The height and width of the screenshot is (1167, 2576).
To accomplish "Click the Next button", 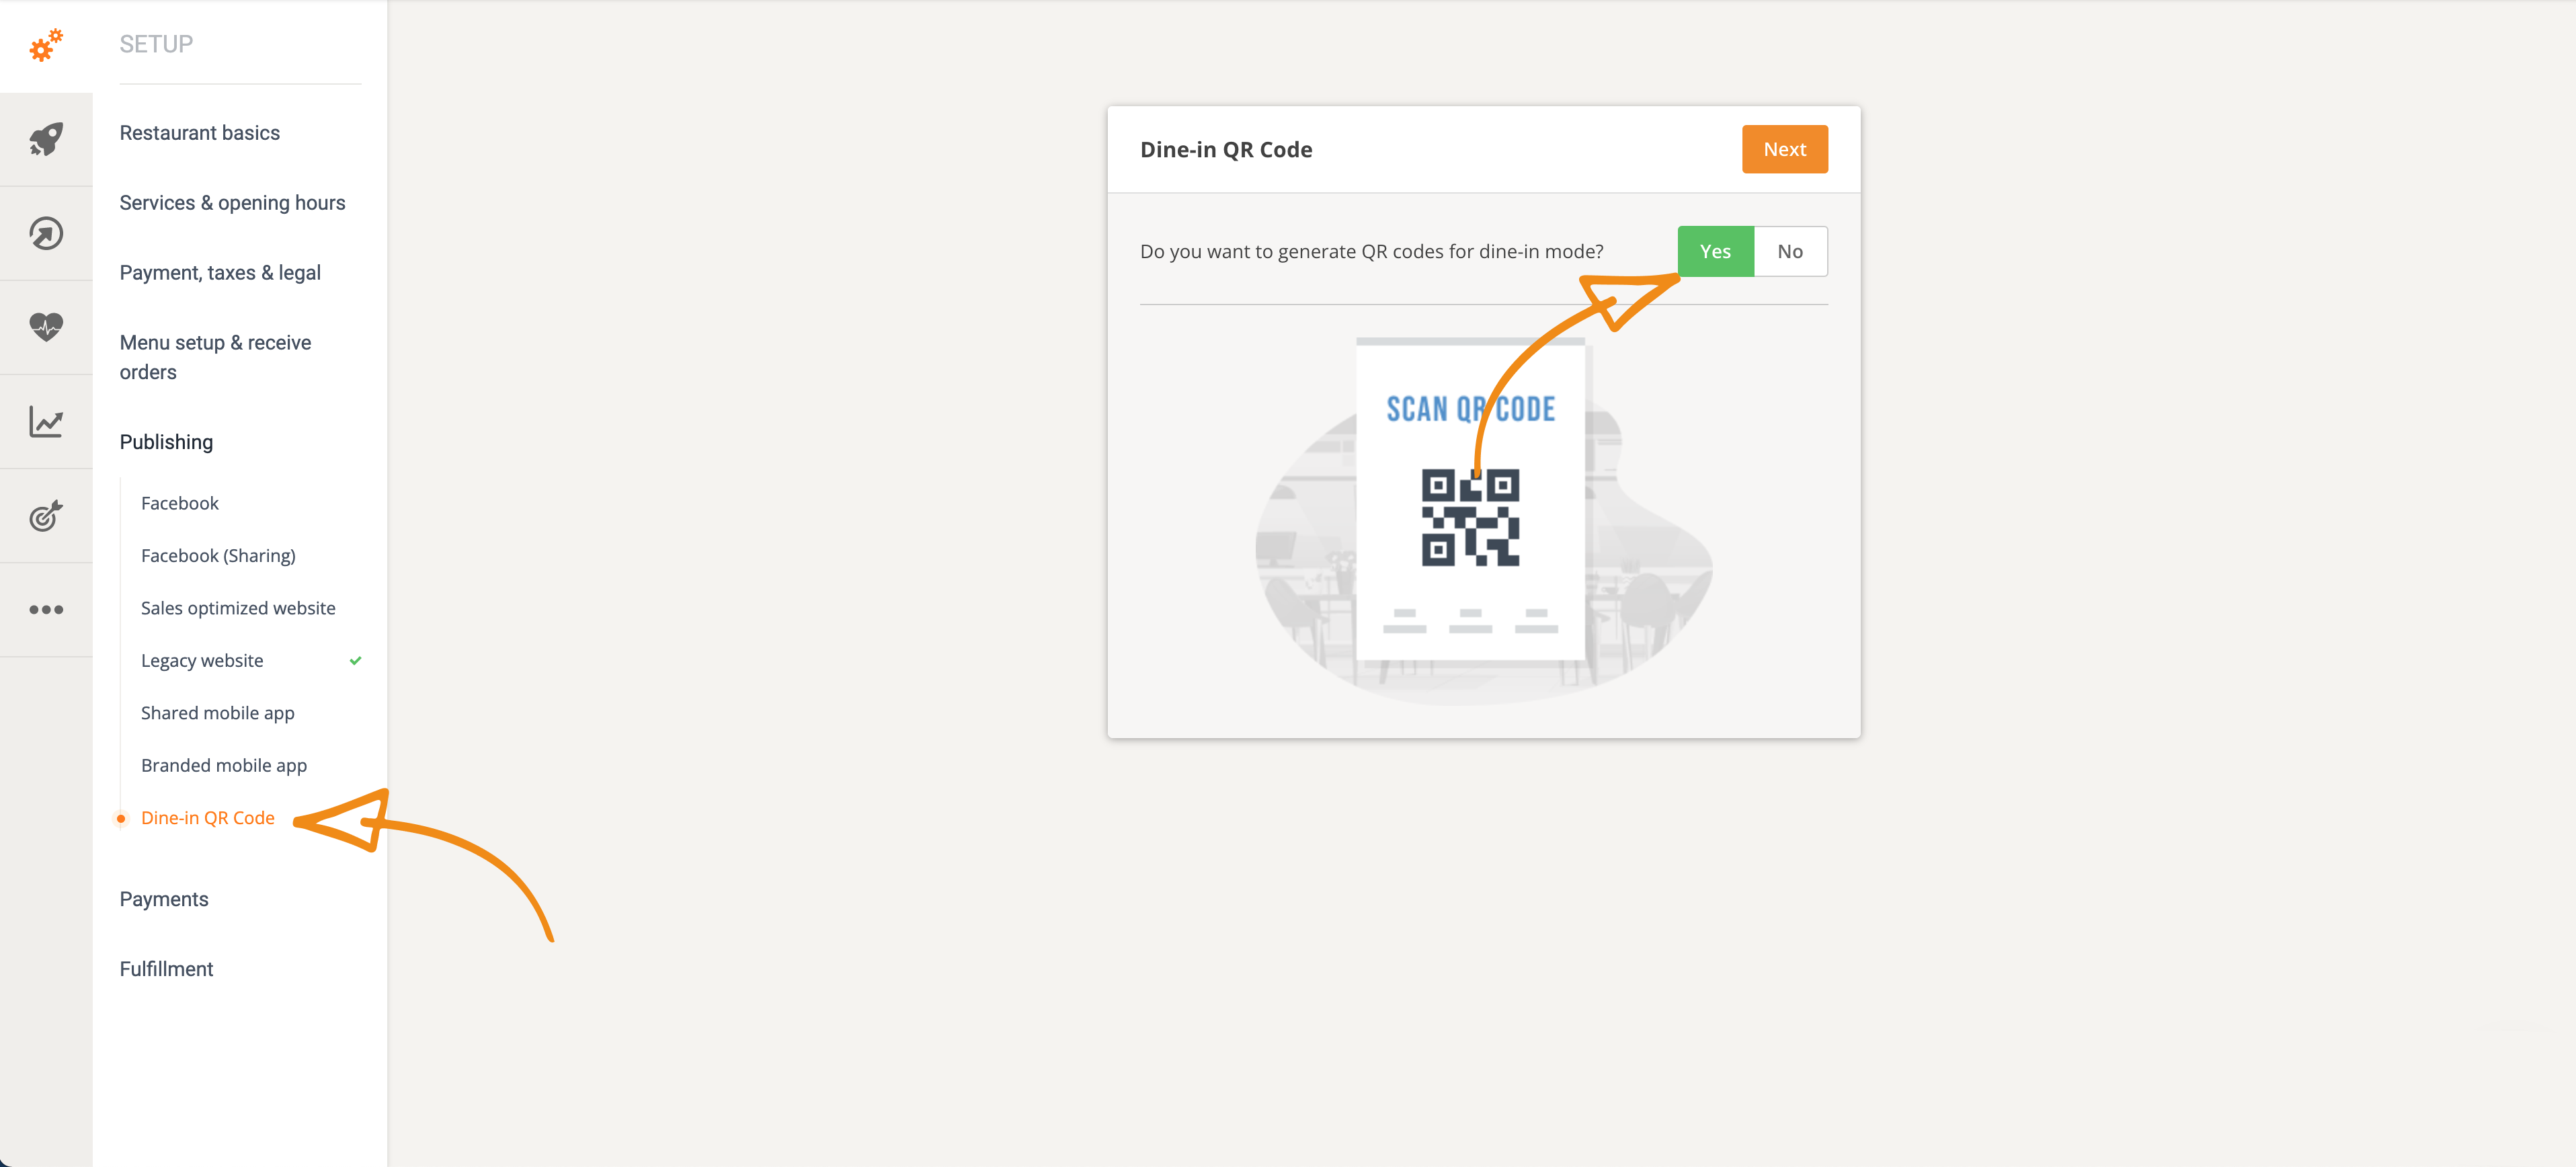I will coord(1784,149).
